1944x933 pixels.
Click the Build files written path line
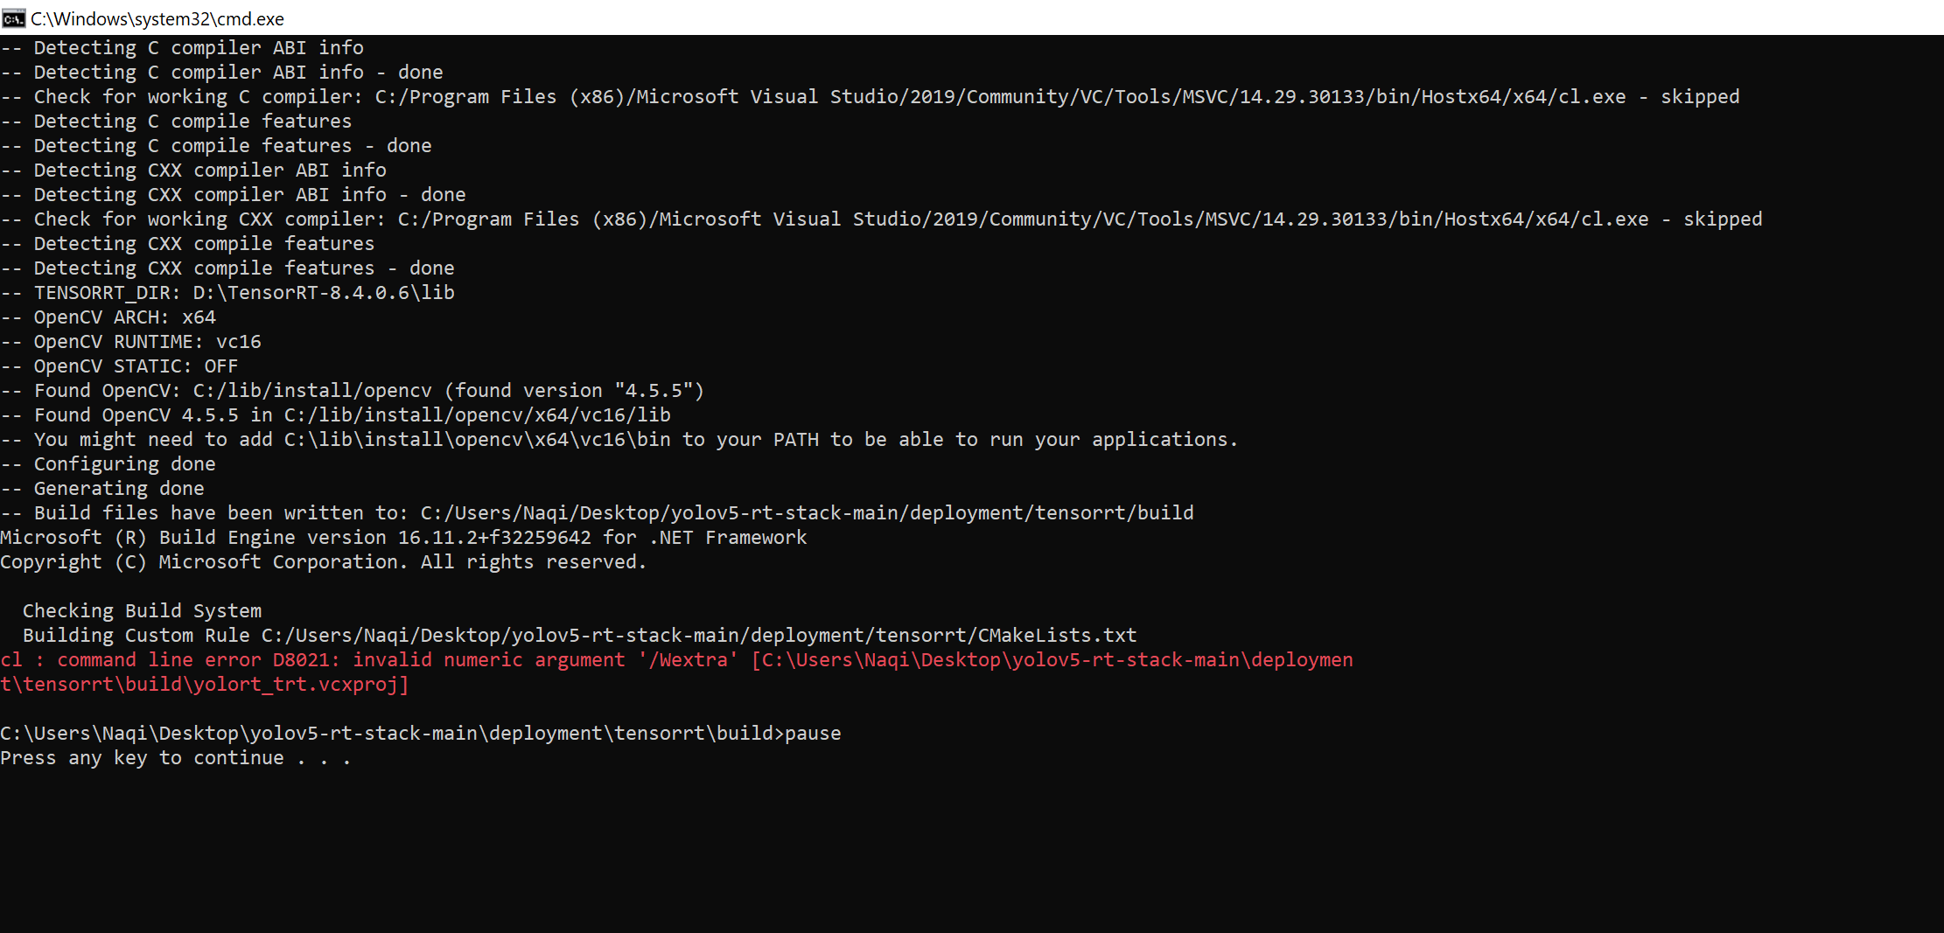click(598, 512)
